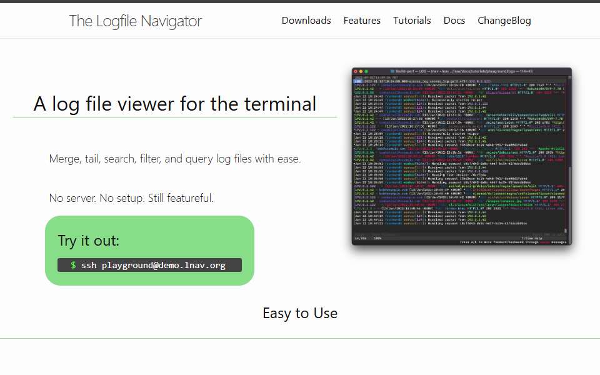Viewport: 600px width, 375px height.
Task: Click the terminal screenshot bottom status bar
Action: pos(461,240)
